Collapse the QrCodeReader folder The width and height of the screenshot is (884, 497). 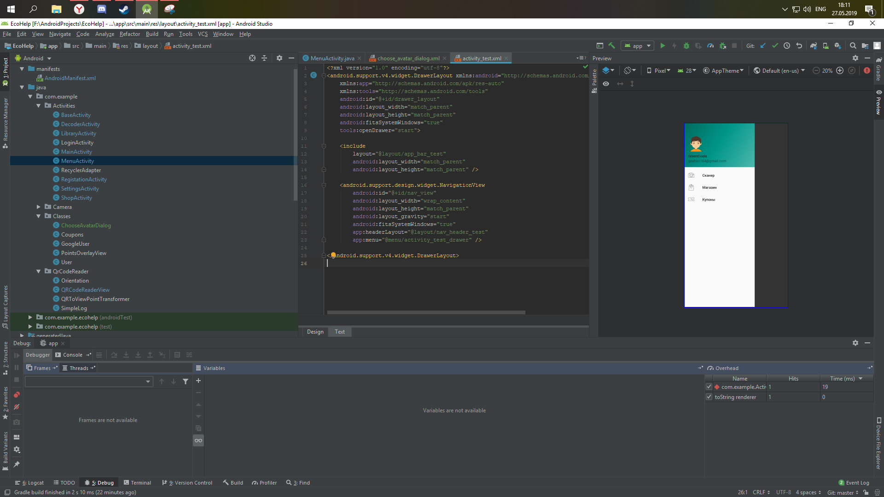(39, 272)
